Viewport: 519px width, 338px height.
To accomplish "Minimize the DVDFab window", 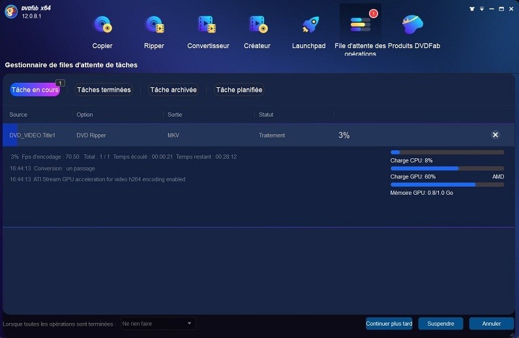I will click(x=492, y=9).
